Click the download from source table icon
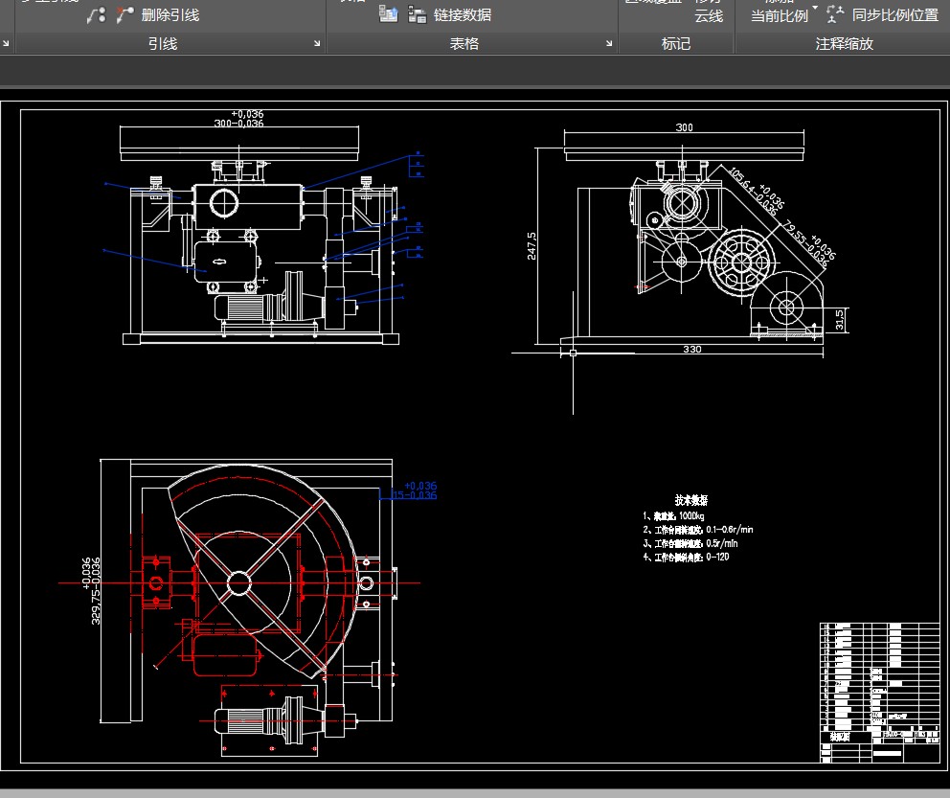 389,14
